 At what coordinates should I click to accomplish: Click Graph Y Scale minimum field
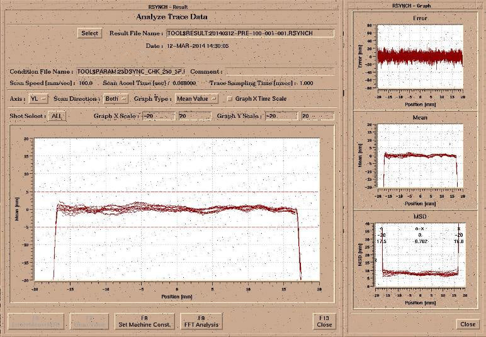coord(280,117)
